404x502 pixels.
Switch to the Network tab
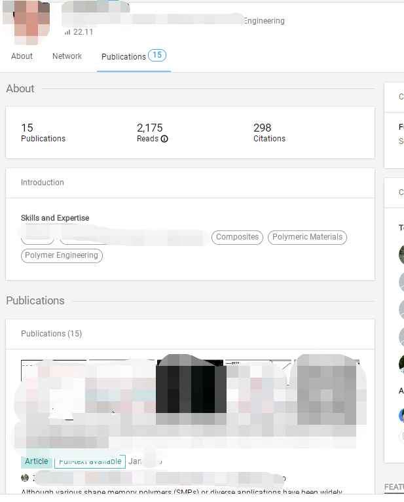coord(67,56)
